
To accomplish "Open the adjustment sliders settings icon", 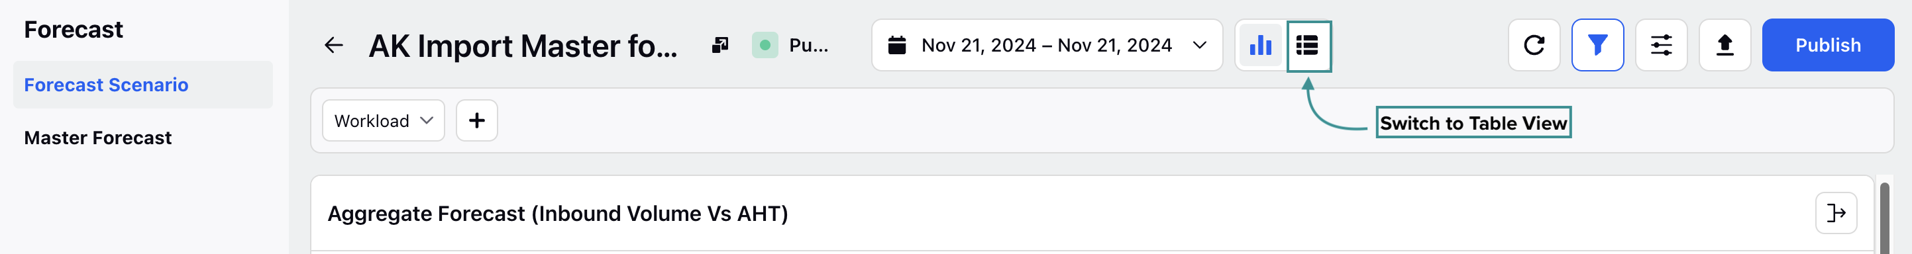I will [1660, 45].
